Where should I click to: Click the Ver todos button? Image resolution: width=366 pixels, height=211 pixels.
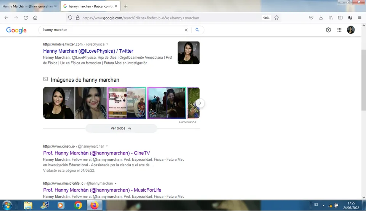tap(121, 128)
